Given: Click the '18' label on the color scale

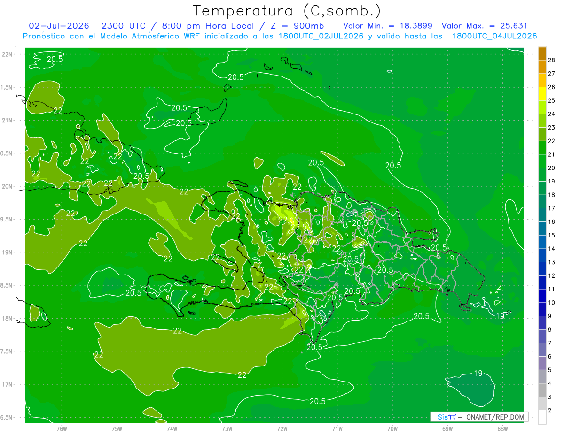Looking at the screenshot, I should (x=552, y=195).
